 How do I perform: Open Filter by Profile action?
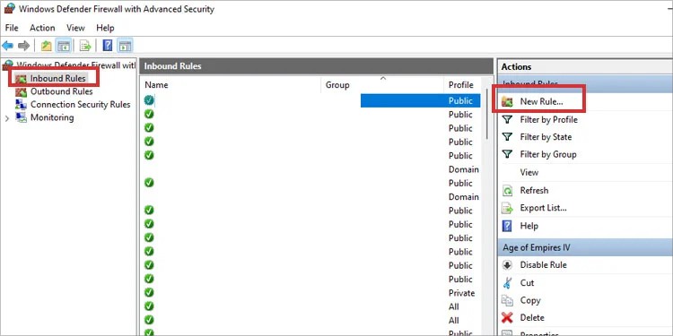(548, 119)
